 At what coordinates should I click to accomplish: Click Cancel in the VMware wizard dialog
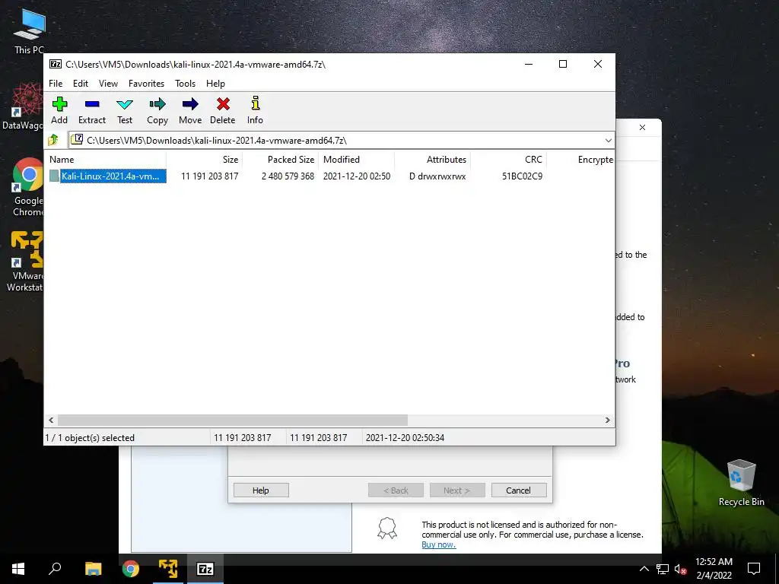point(519,490)
